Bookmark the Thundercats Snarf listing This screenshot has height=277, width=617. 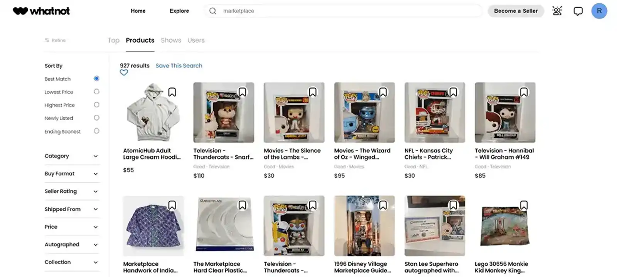[243, 92]
